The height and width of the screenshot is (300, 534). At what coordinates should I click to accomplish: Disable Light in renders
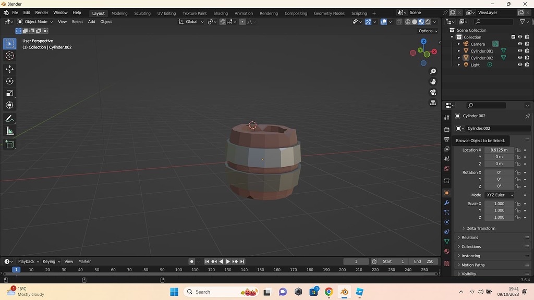pyautogui.click(x=527, y=65)
